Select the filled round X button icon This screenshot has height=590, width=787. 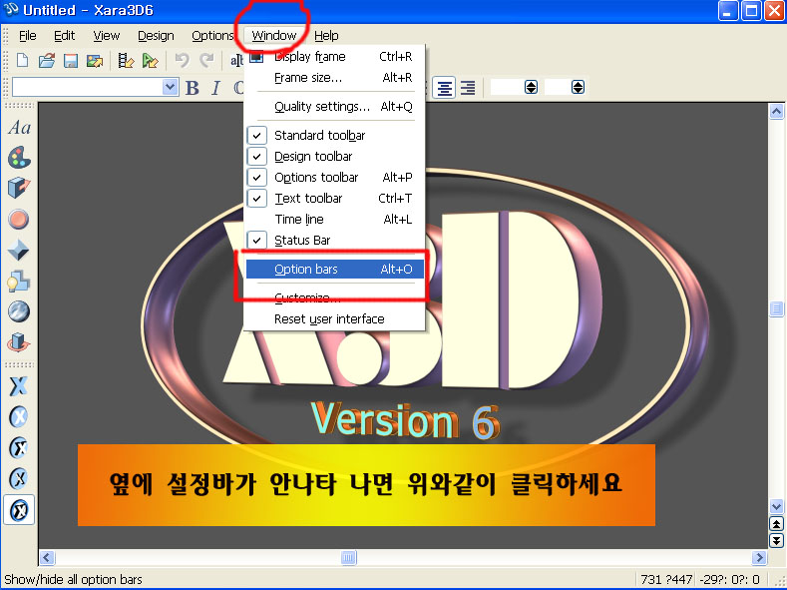pyautogui.click(x=19, y=416)
